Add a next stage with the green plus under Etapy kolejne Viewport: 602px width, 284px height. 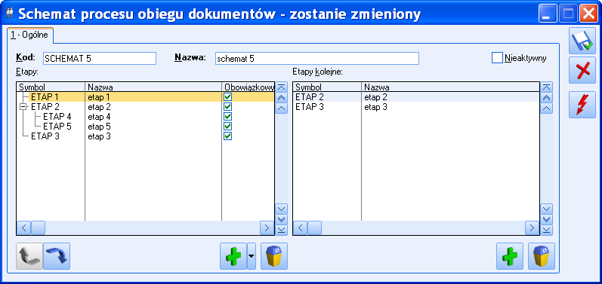tap(510, 256)
